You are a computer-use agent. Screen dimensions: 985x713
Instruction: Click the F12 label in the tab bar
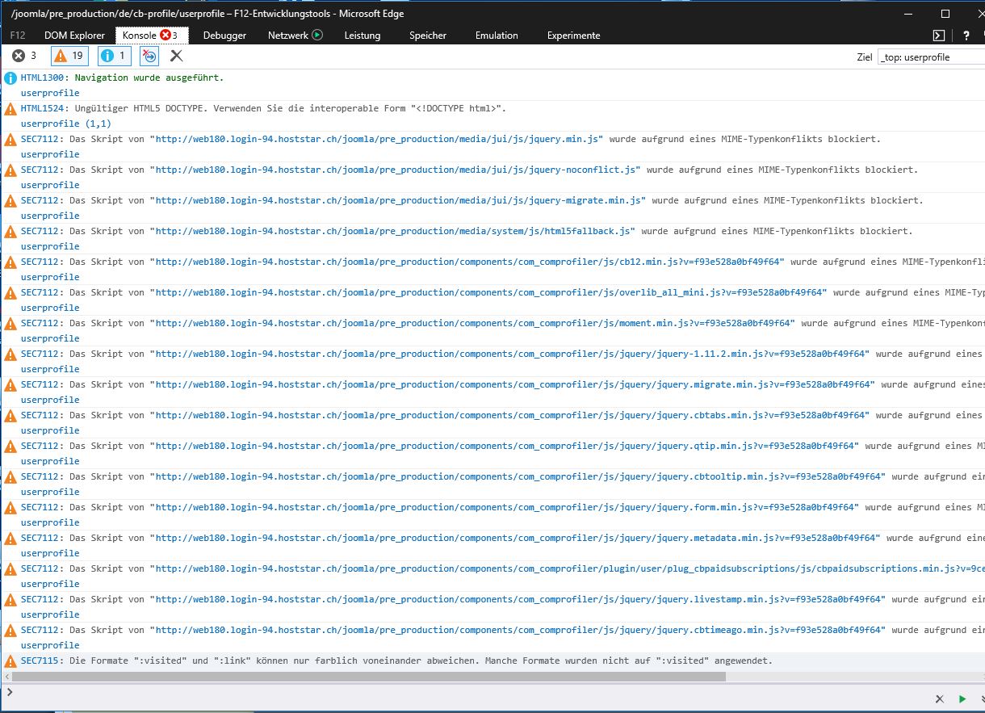(18, 36)
